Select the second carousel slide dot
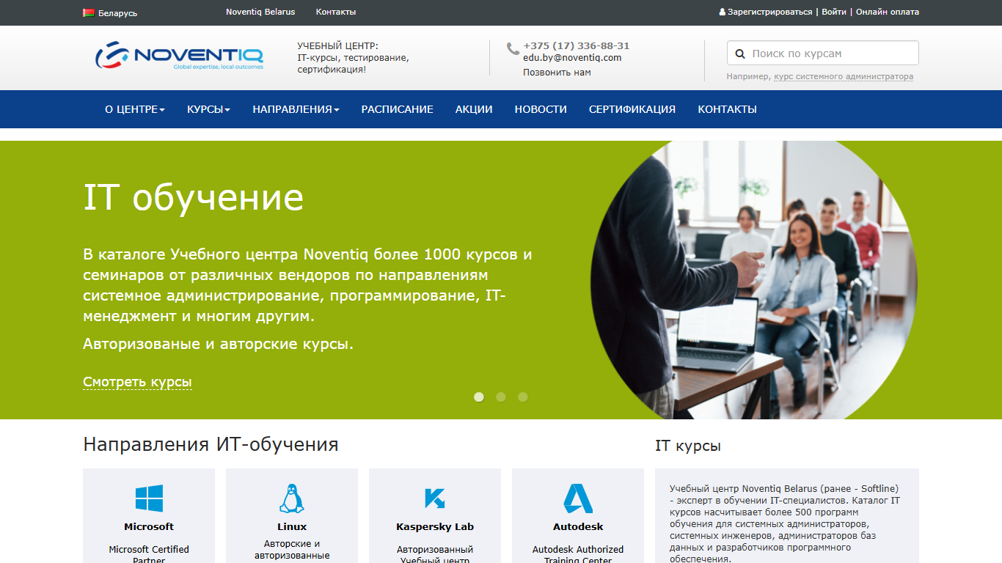1002x563 pixels. 501,397
